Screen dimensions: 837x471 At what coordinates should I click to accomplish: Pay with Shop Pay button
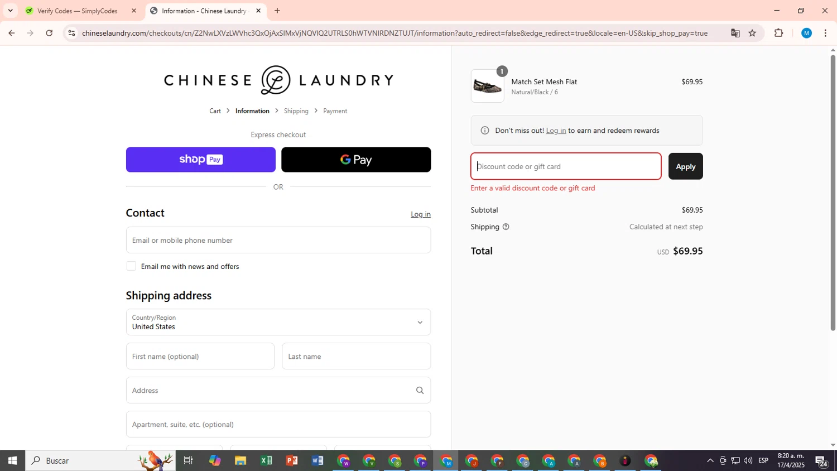201,160
